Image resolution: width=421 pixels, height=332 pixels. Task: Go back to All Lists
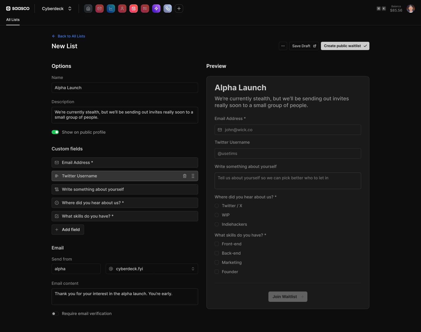(68, 36)
